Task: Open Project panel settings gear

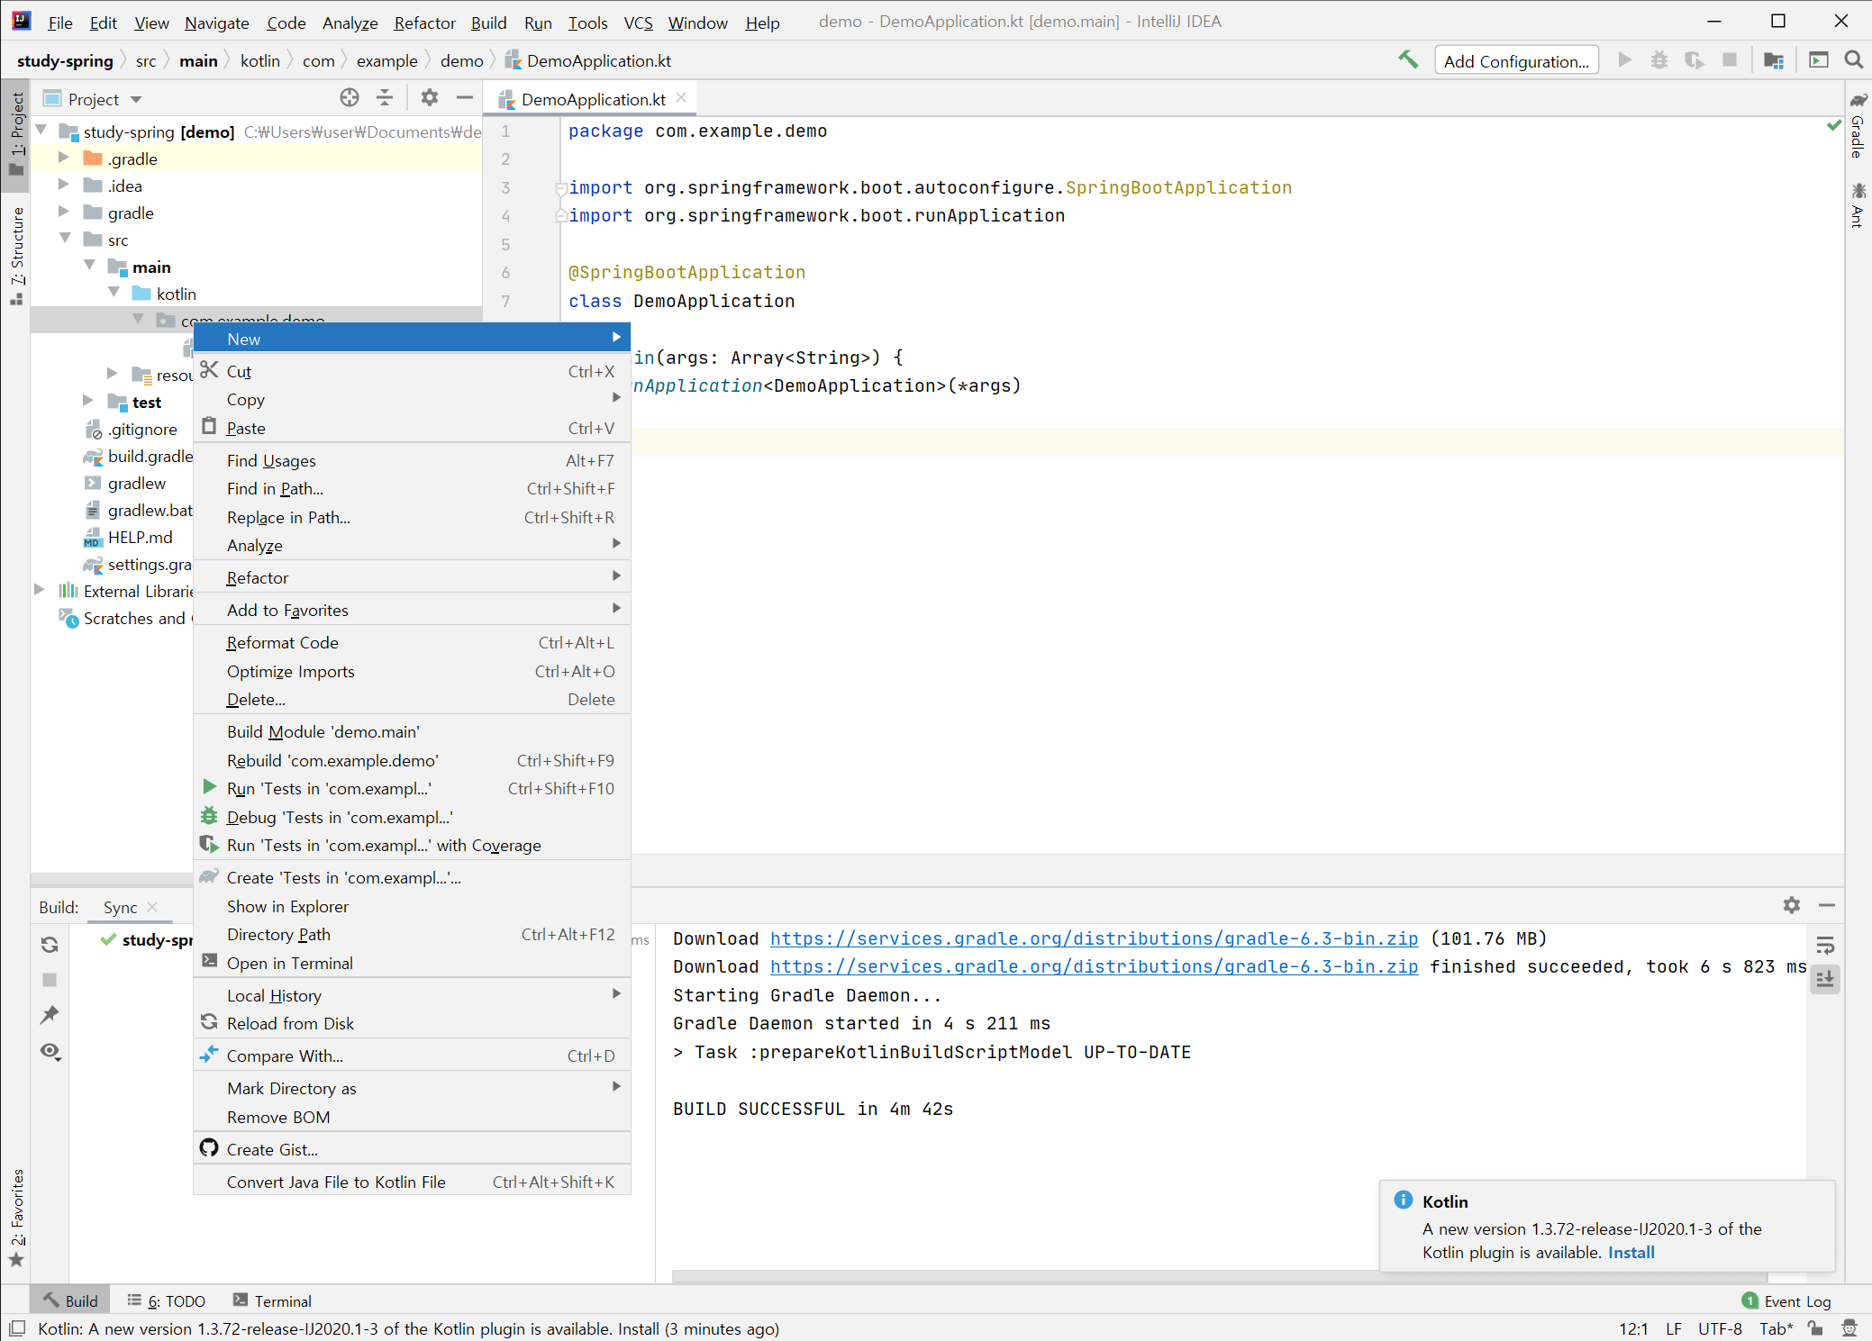Action: pyautogui.click(x=430, y=98)
